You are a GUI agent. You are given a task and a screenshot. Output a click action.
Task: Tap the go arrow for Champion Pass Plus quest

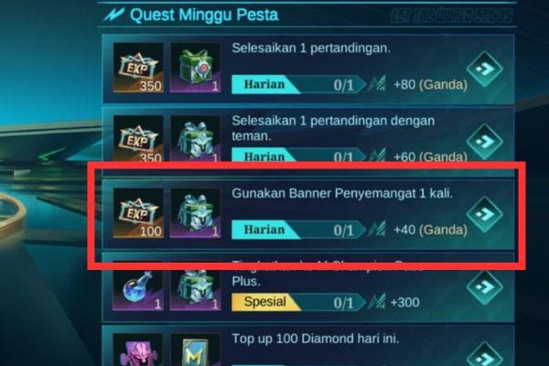tap(485, 286)
